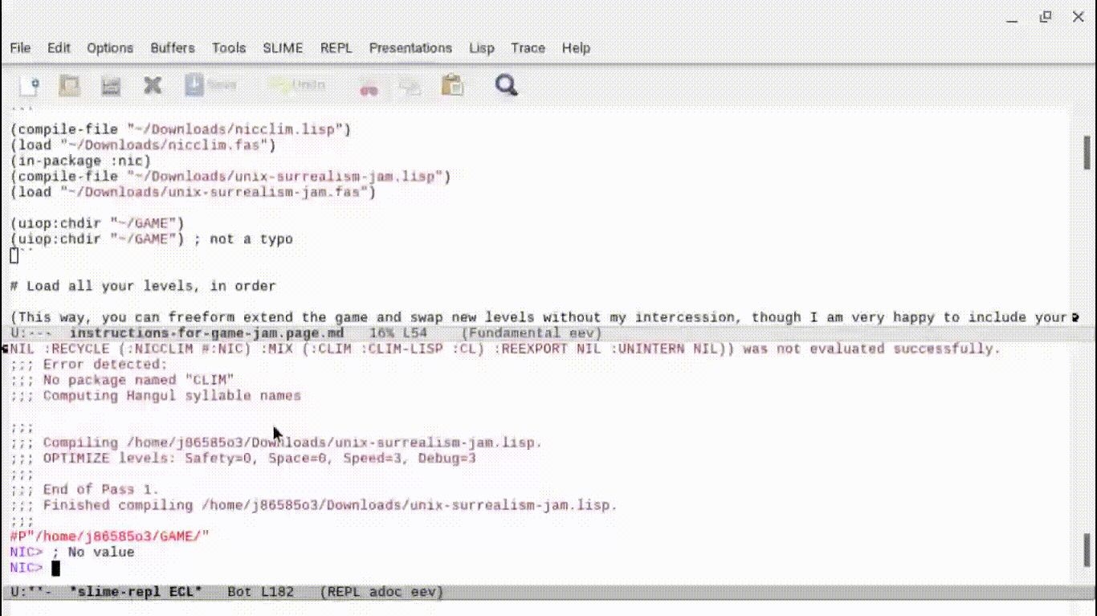Open the Presentations menu

click(410, 48)
